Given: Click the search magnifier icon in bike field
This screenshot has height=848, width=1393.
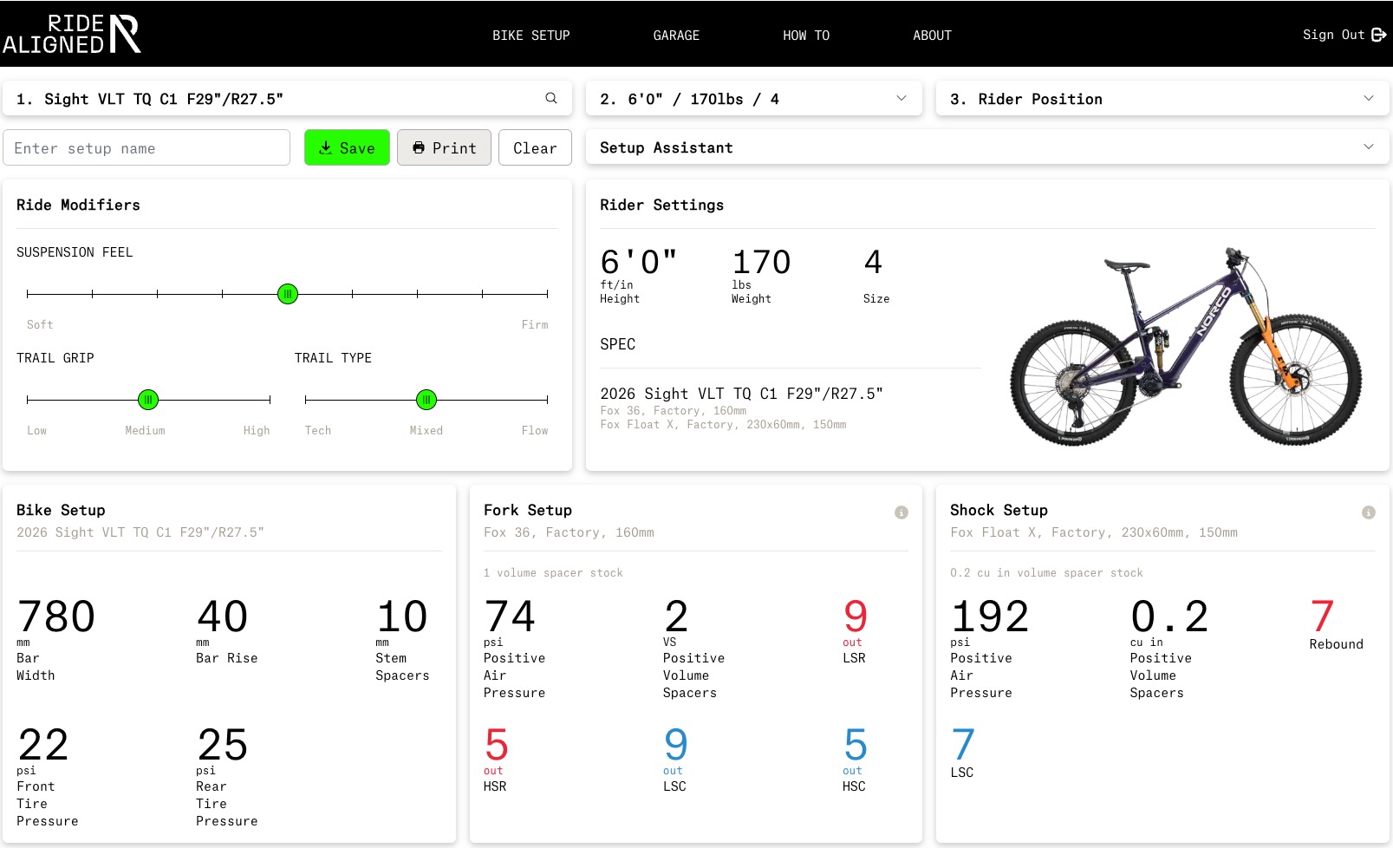Looking at the screenshot, I should click(x=551, y=98).
